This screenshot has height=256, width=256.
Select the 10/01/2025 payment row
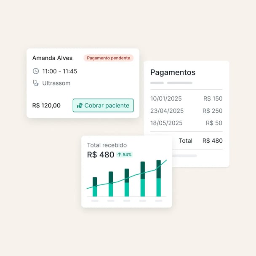(186, 99)
